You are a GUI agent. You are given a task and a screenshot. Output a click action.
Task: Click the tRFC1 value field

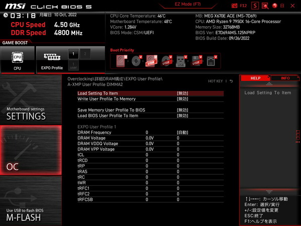coord(178,188)
